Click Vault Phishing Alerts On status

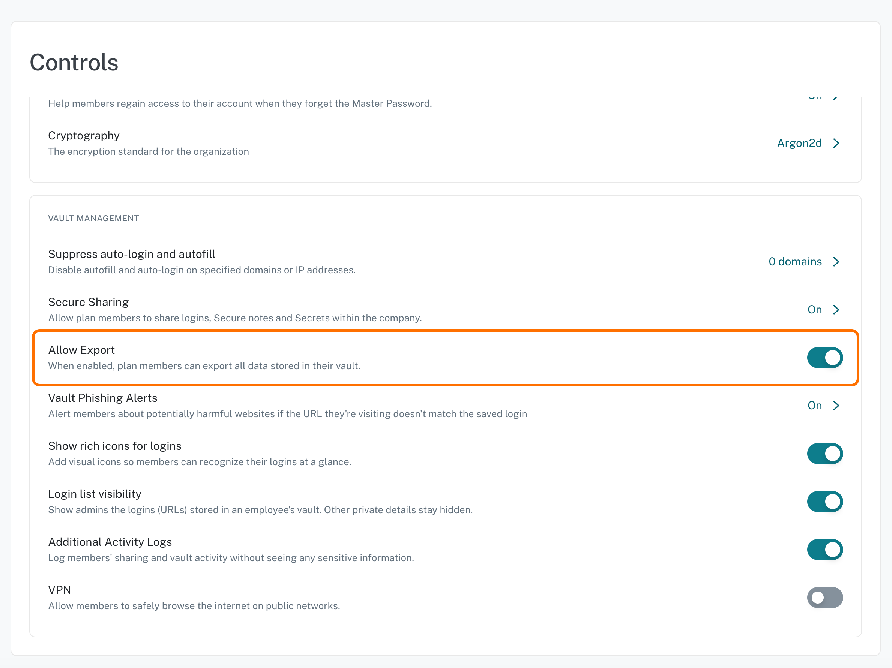point(815,406)
